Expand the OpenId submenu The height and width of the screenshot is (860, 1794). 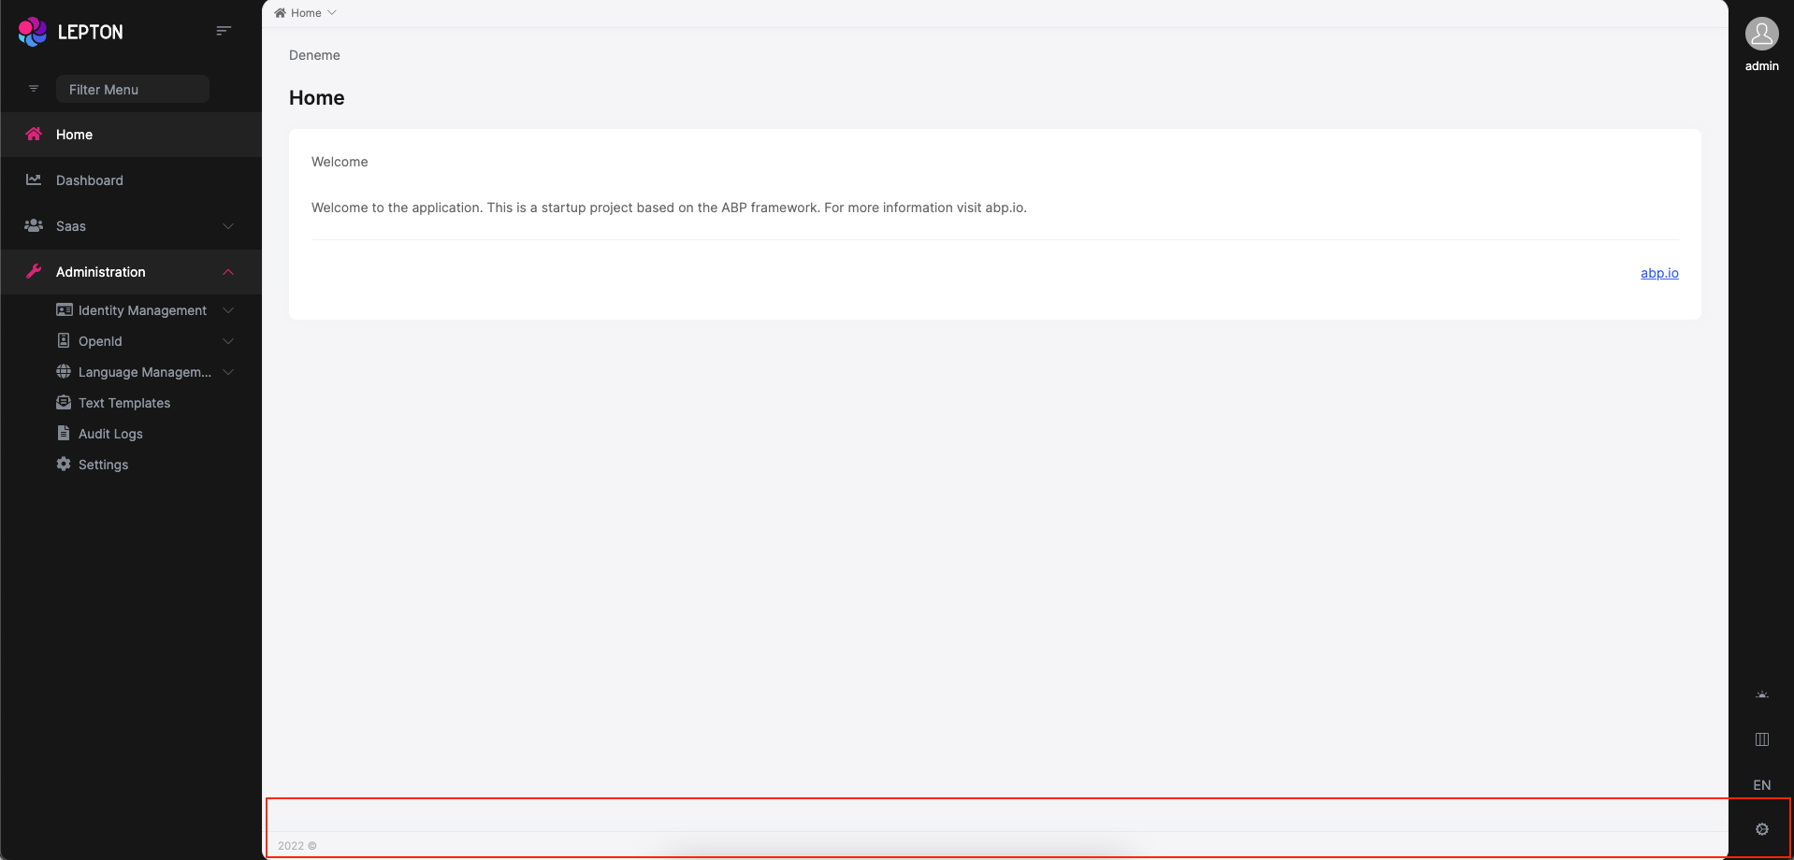coord(227,340)
